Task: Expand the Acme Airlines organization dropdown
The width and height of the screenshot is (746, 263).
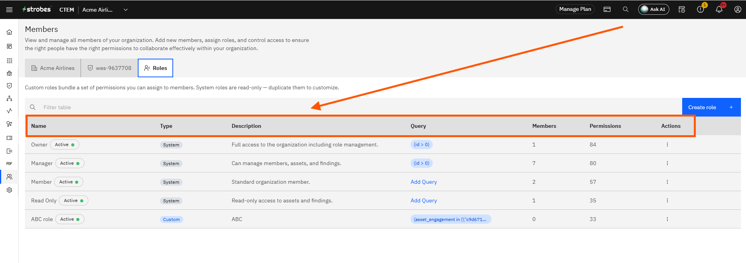Action: point(125,10)
